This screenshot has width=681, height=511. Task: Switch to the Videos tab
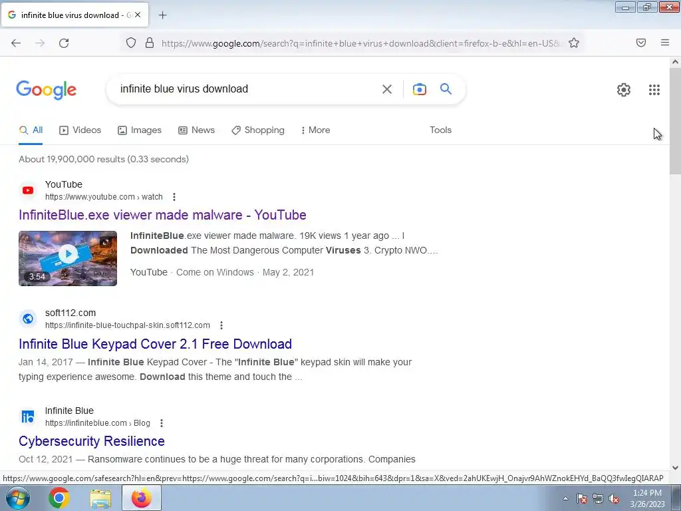click(80, 130)
